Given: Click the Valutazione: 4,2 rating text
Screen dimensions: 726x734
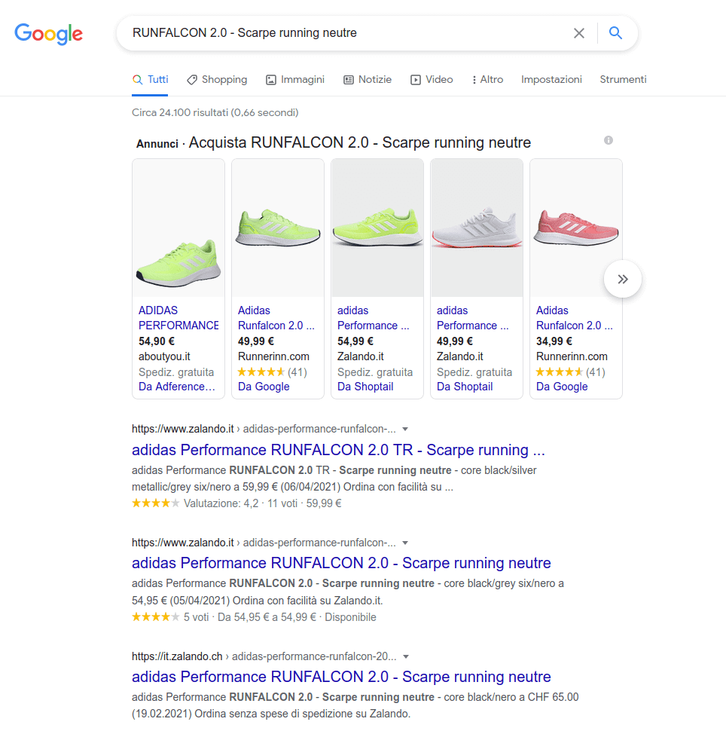Looking at the screenshot, I should pyautogui.click(x=221, y=503).
